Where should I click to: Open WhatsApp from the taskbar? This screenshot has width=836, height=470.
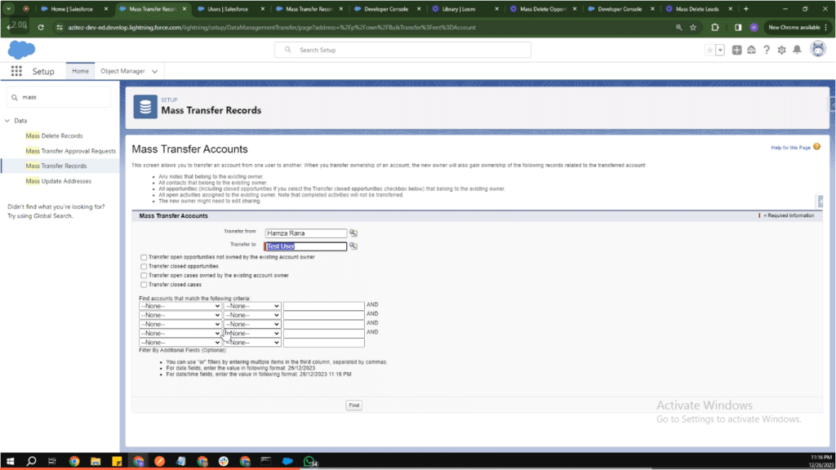(x=309, y=461)
